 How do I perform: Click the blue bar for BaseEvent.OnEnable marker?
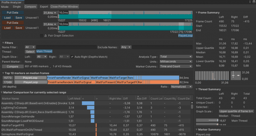tap(88, 103)
